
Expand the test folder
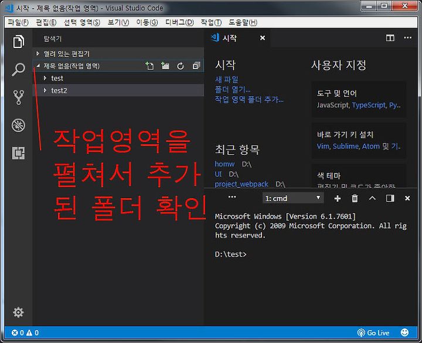pos(118,78)
